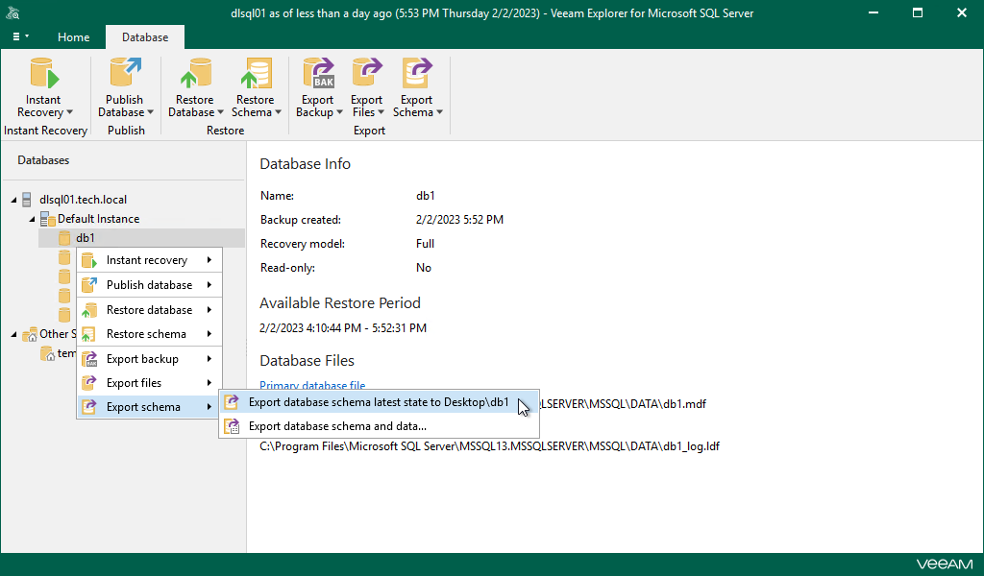Choose Publish database from context menu
Image resolution: width=984 pixels, height=576 pixels.
click(x=149, y=285)
